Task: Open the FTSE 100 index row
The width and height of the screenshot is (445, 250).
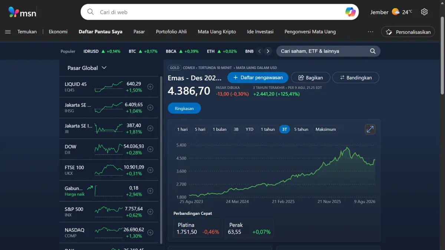Action: pyautogui.click(x=109, y=170)
